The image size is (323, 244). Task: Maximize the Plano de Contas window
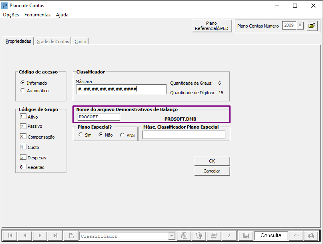point(295,6)
